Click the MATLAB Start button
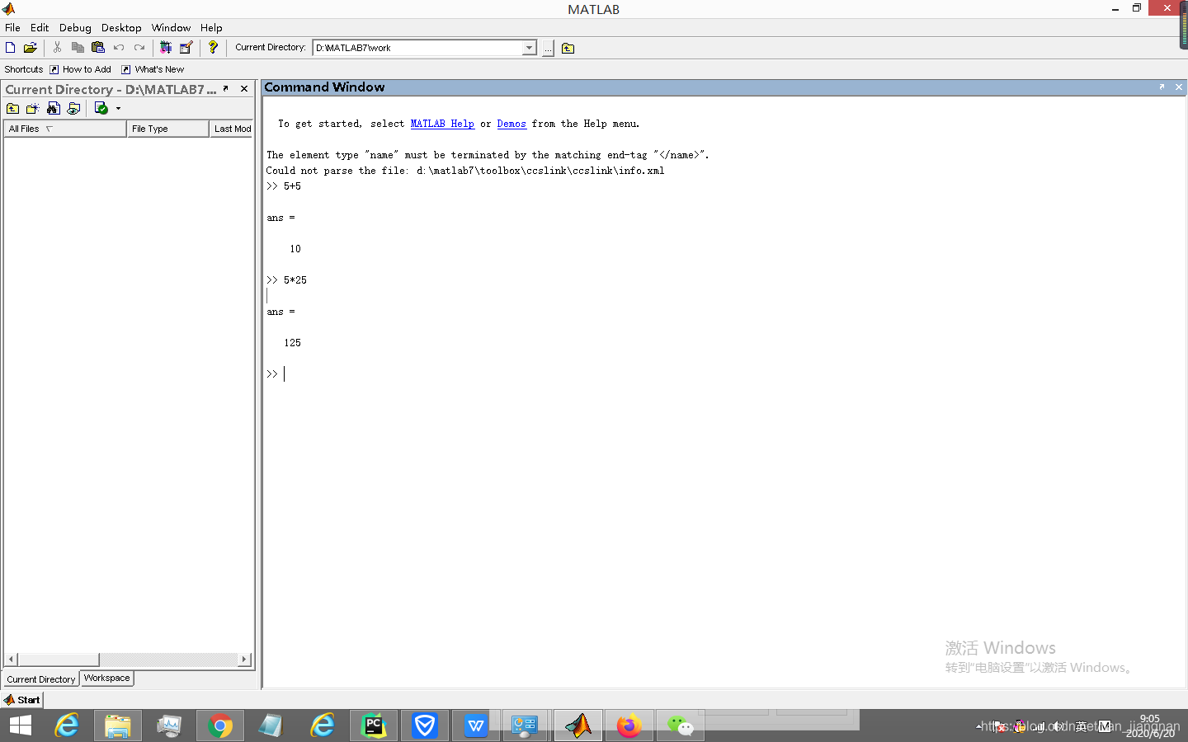Screen dimensions: 1188x742 click(22, 700)
